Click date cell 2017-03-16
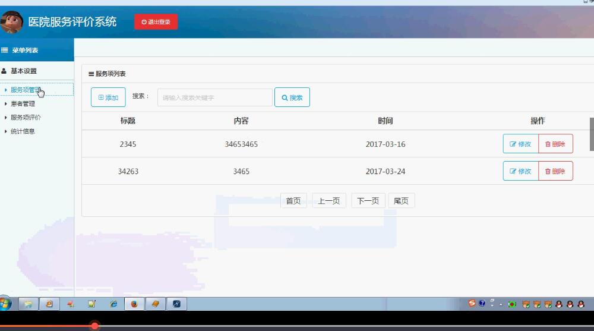This screenshot has height=331, width=594. (386, 144)
